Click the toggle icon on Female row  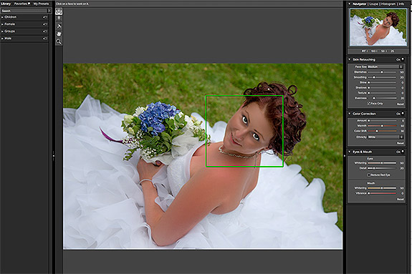tap(45, 24)
